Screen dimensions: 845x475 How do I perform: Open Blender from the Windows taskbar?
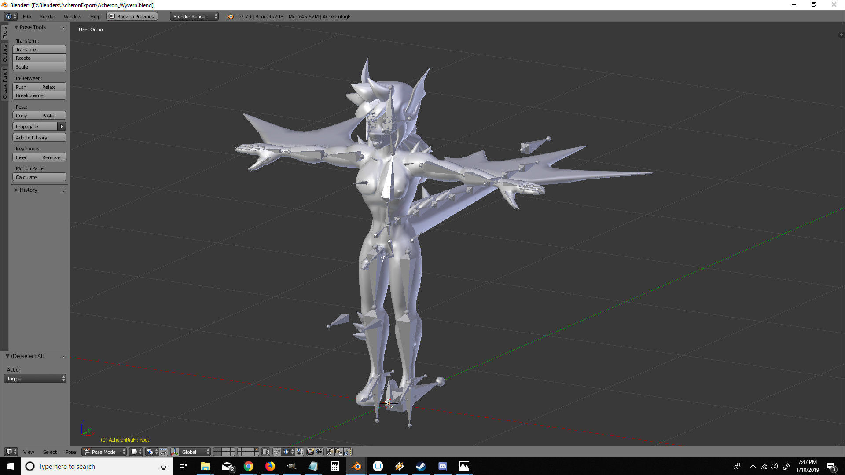point(356,466)
